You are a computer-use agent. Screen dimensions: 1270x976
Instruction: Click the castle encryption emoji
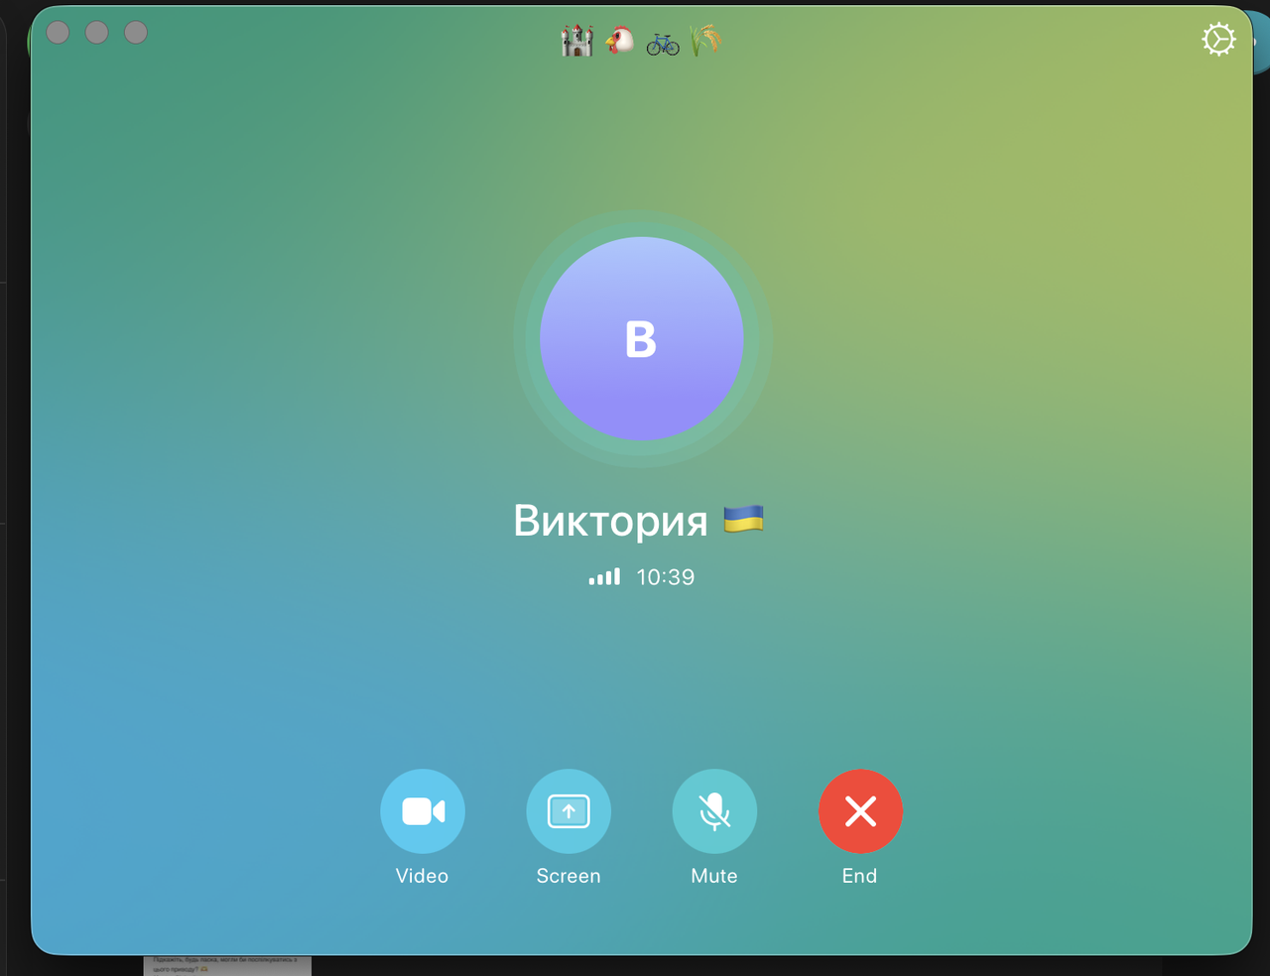point(576,41)
